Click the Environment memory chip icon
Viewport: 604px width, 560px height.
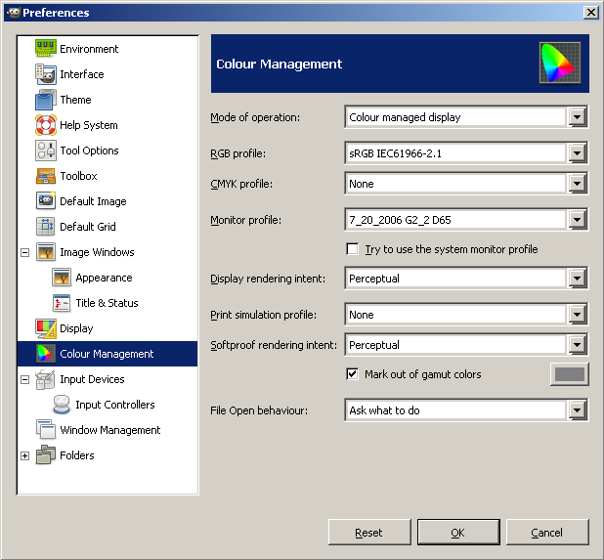46,49
